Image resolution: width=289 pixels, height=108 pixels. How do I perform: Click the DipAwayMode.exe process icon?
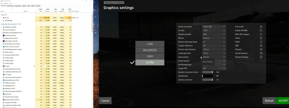click(x=4, y=80)
